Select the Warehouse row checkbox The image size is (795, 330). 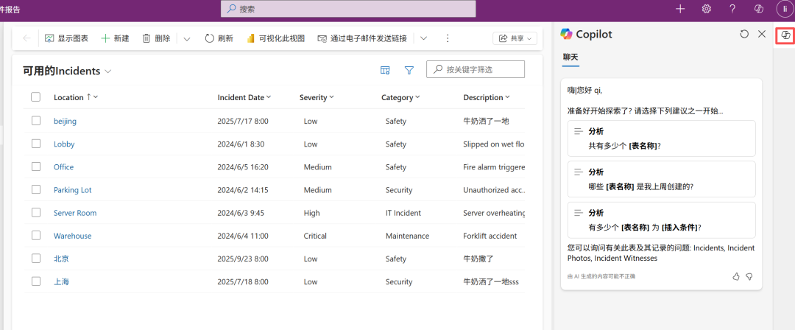click(35, 236)
